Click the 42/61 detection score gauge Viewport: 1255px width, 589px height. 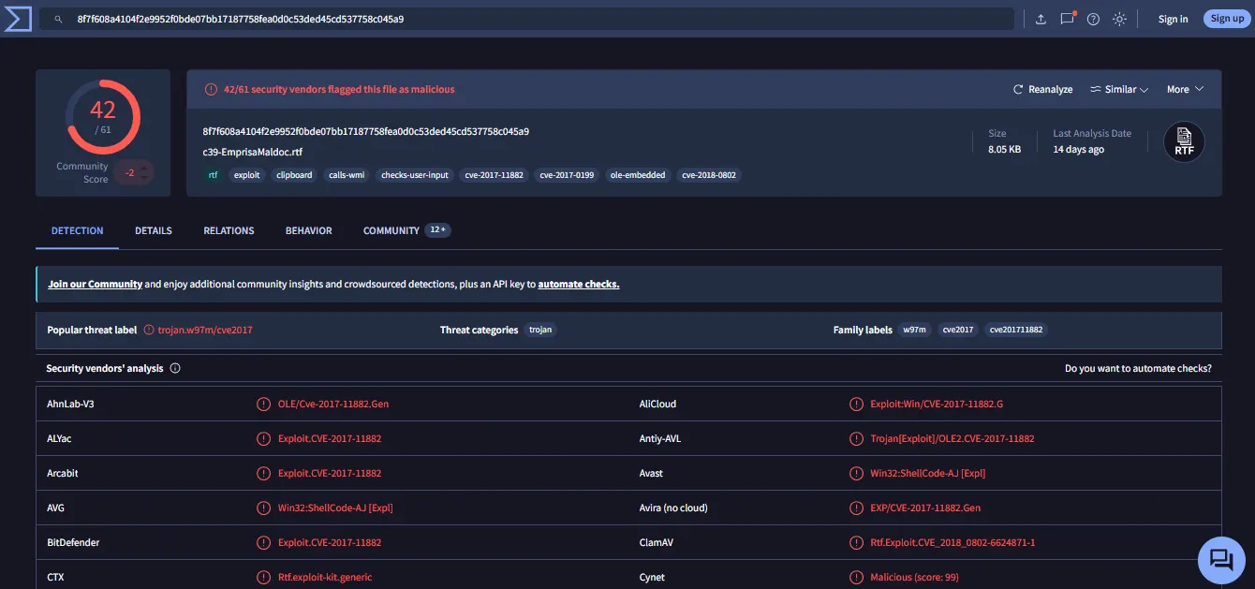coord(103,117)
